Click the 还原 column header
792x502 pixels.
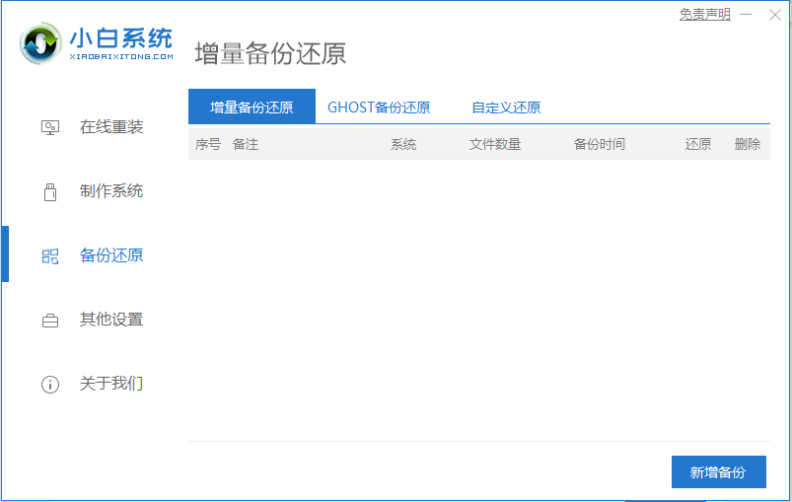pyautogui.click(x=698, y=144)
